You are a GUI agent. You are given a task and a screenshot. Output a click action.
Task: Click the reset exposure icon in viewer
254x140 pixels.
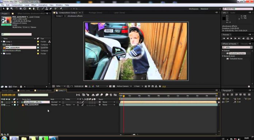160,87
